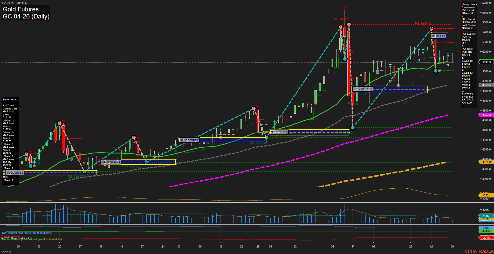Select the red sell triangle marker above R2 peak

[345, 8]
